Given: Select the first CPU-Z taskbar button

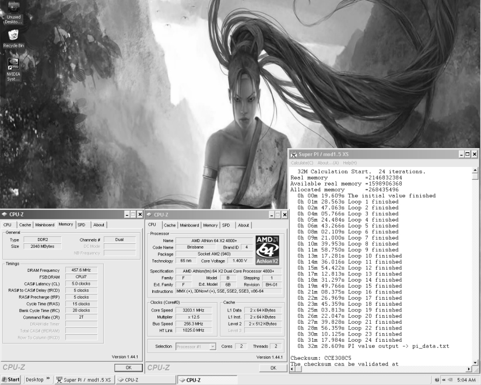Looking at the screenshot, I should pyautogui.click(x=146, y=380).
